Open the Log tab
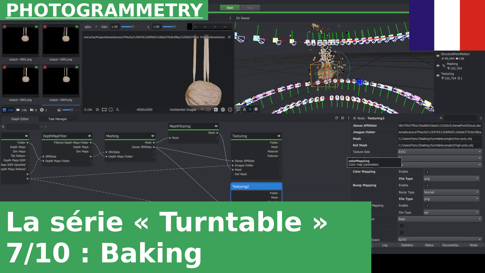485x273 pixels. click(385, 245)
